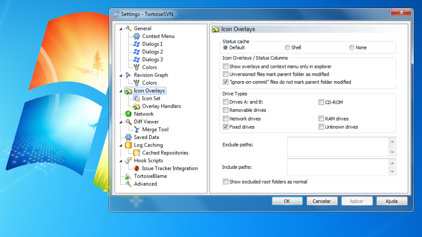Click the Colors icon under Revision Graph

pos(137,83)
